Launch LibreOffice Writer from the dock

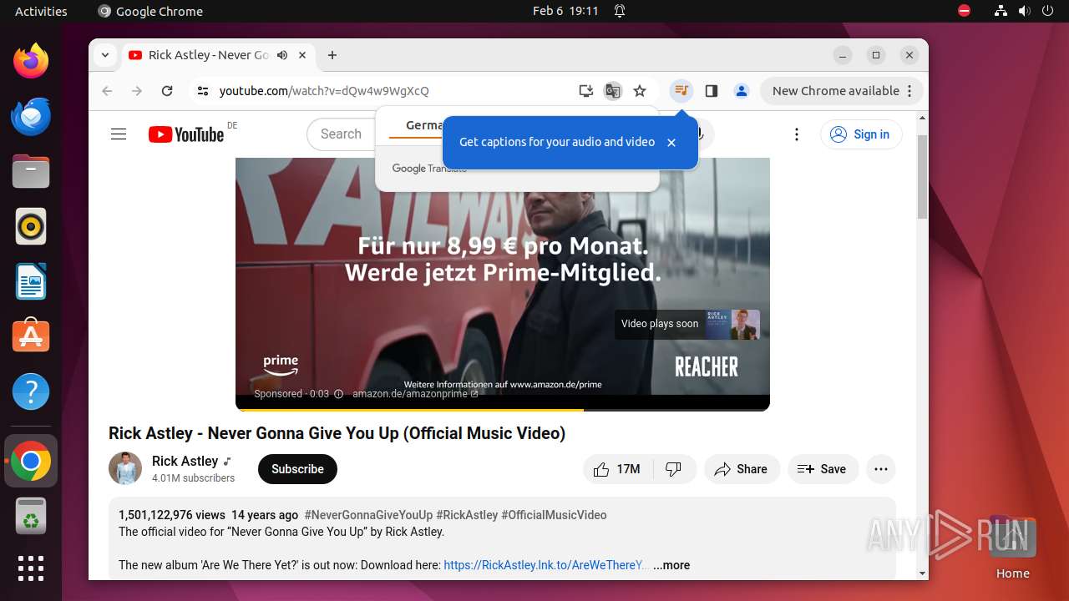click(31, 281)
